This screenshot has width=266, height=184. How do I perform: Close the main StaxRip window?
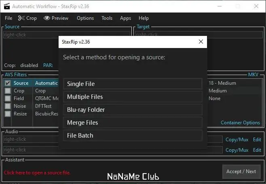[x=256, y=6]
